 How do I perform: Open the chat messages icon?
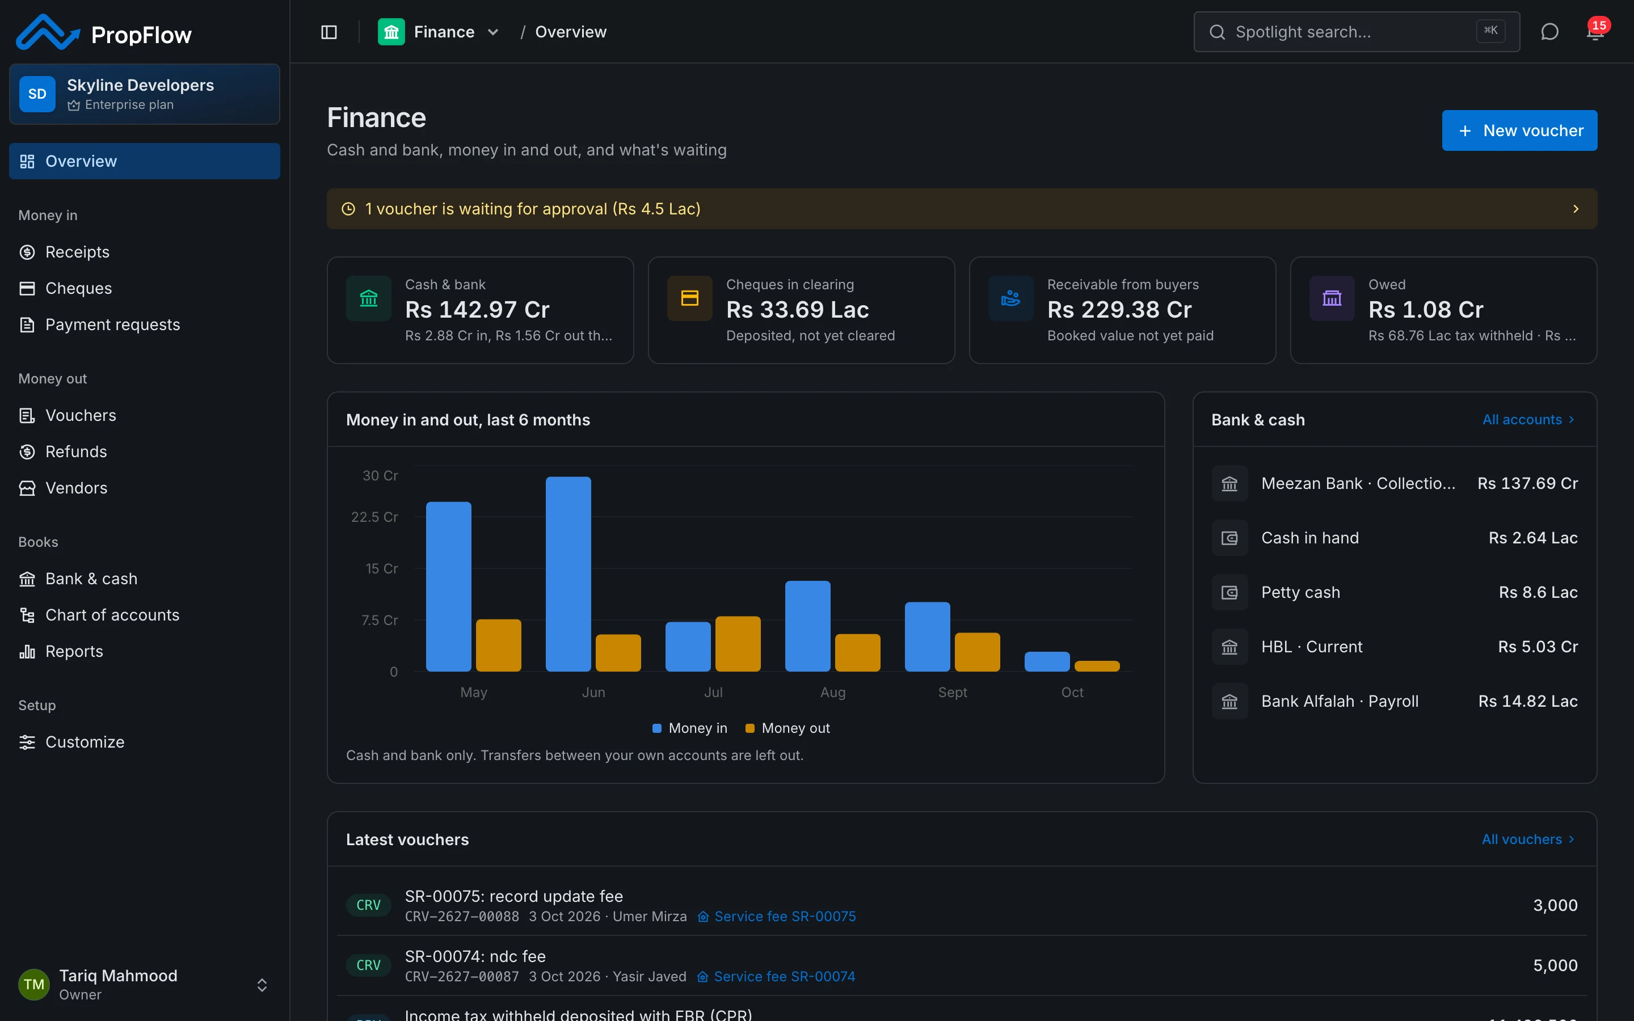coord(1549,32)
